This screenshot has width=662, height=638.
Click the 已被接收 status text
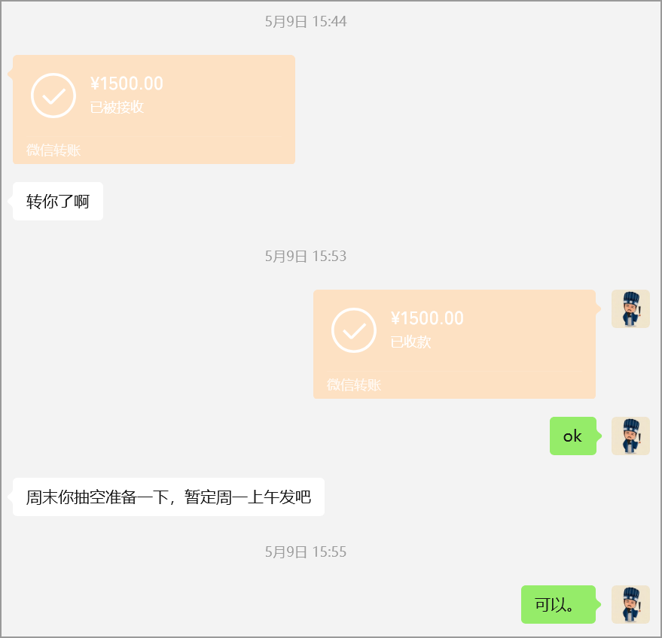(x=117, y=107)
